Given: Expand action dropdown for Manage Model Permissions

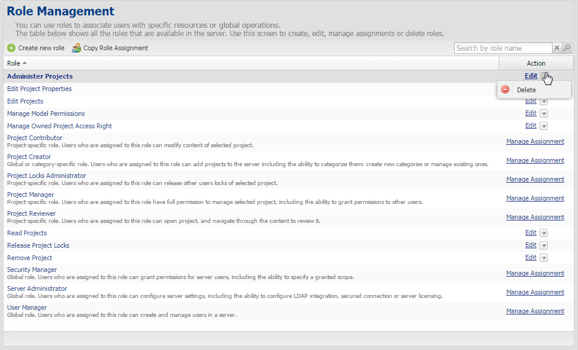Looking at the screenshot, I should tap(544, 114).
